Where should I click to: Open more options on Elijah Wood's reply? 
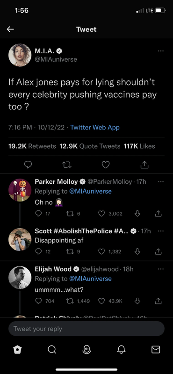[x=160, y=269]
